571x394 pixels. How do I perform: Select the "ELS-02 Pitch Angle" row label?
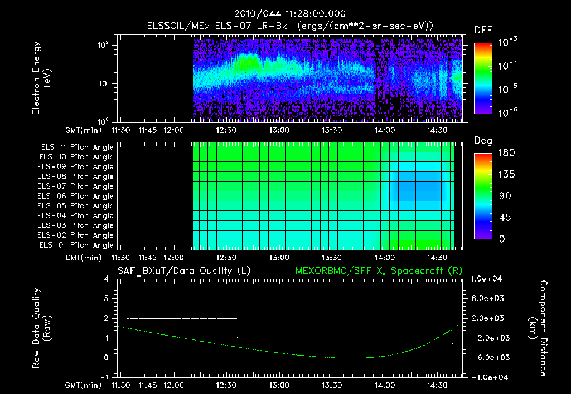pos(76,235)
